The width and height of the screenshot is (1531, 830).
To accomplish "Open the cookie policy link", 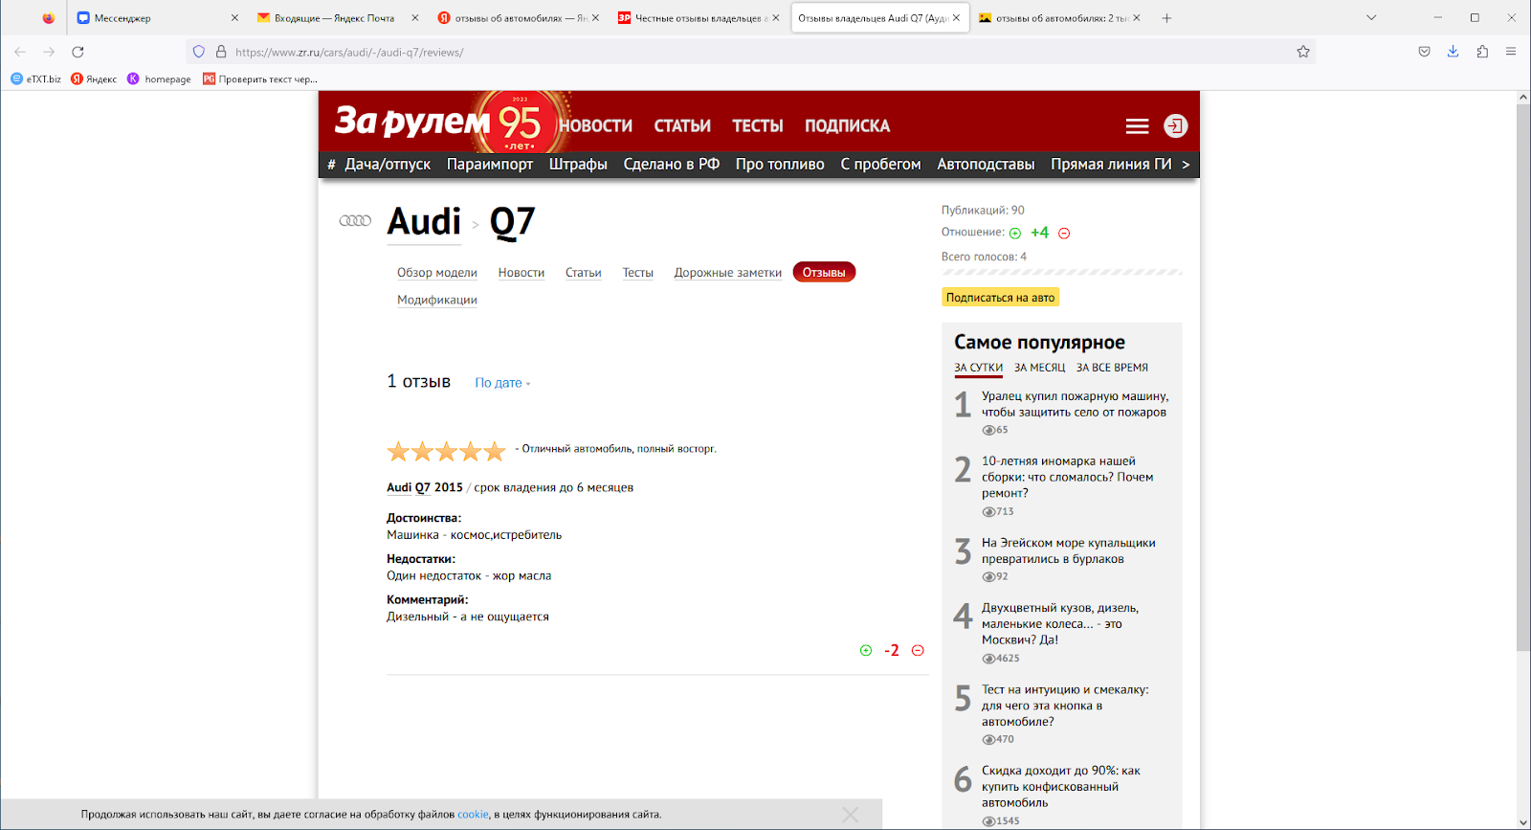I will [x=473, y=815].
